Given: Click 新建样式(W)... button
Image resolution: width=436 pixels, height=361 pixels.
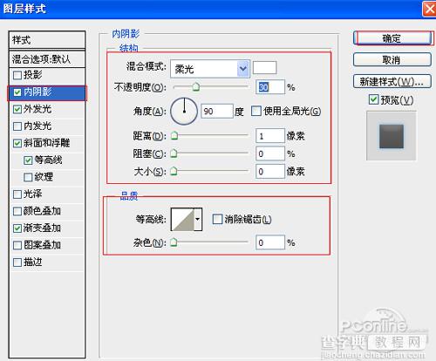Looking at the screenshot, I should tap(392, 81).
